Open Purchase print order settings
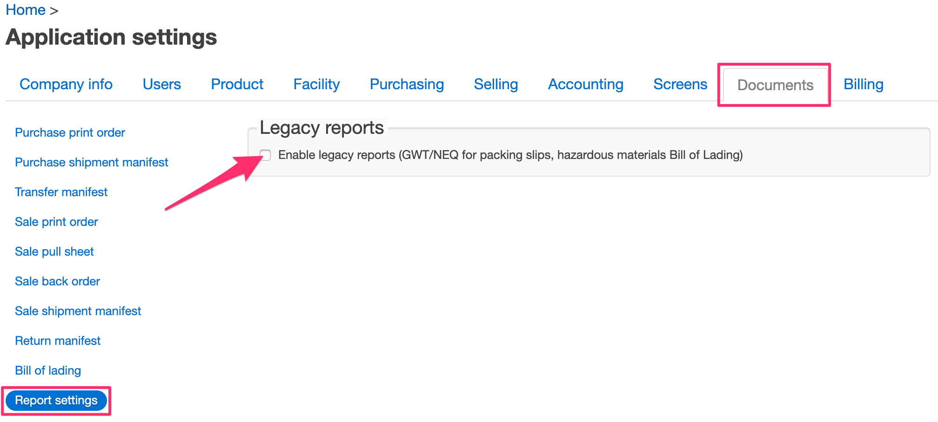938x422 pixels. pos(70,132)
